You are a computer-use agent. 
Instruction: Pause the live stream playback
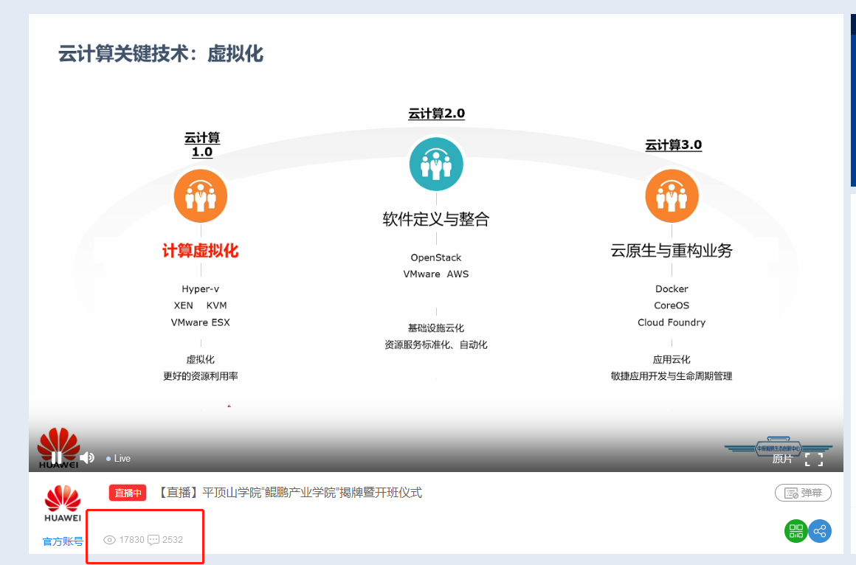pos(58,457)
